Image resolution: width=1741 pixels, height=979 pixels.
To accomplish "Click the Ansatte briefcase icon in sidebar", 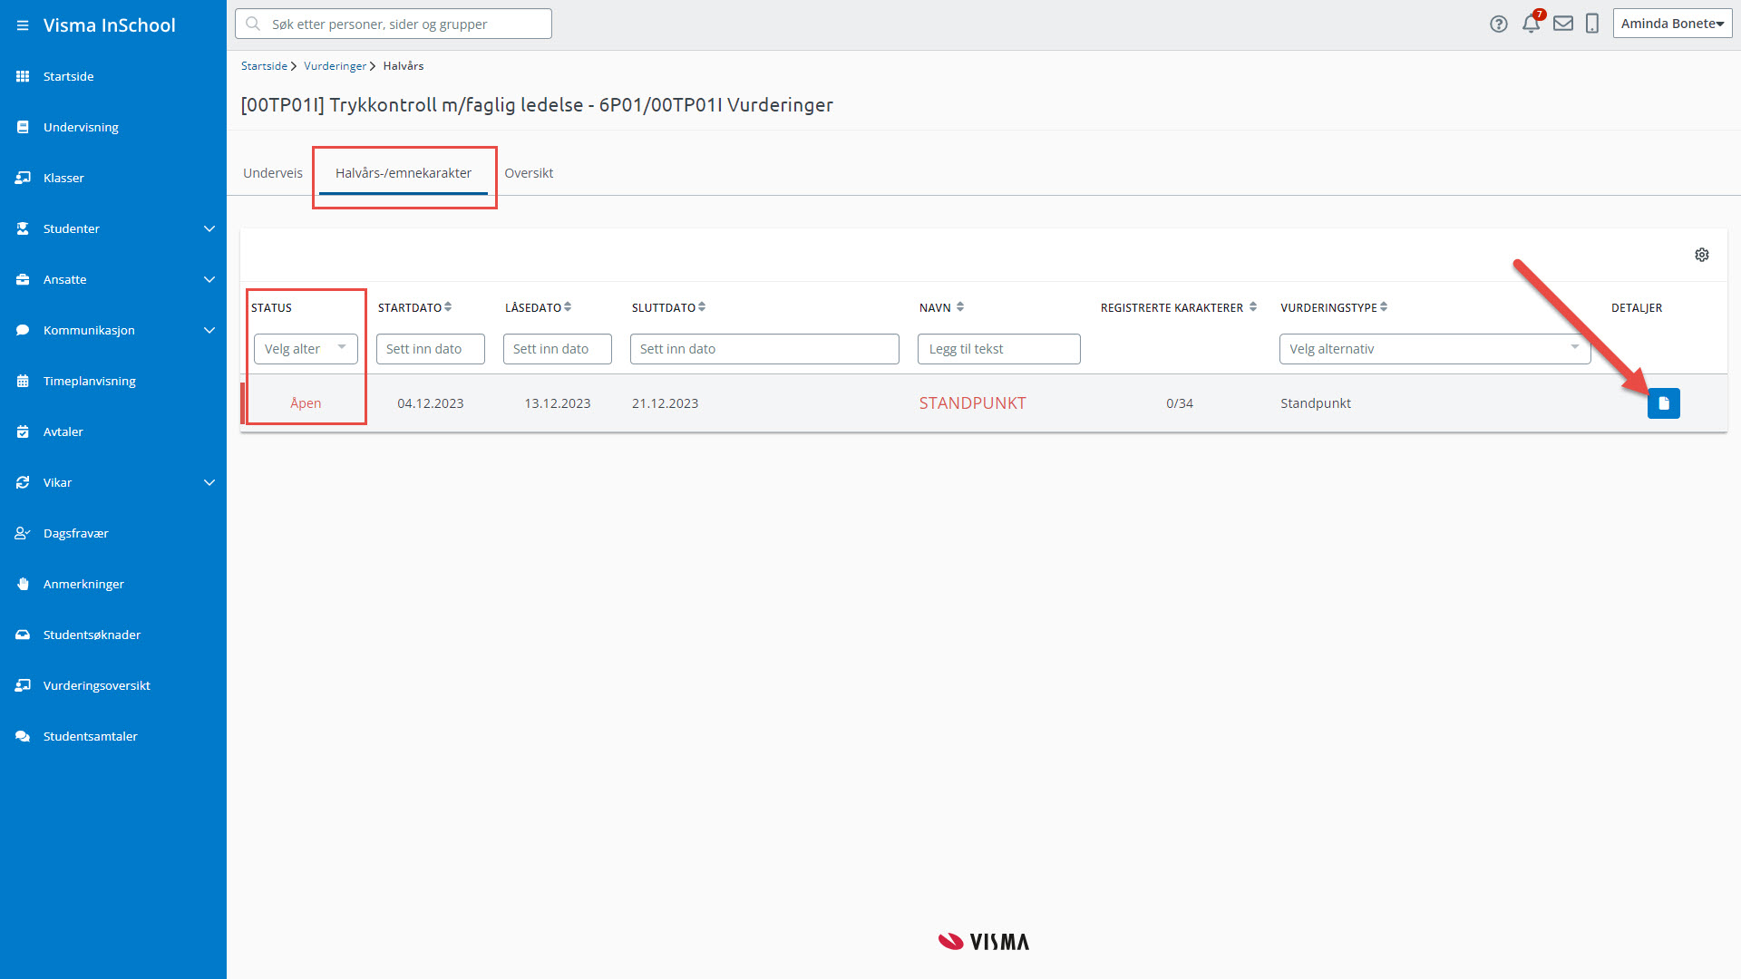I will pyautogui.click(x=23, y=279).
